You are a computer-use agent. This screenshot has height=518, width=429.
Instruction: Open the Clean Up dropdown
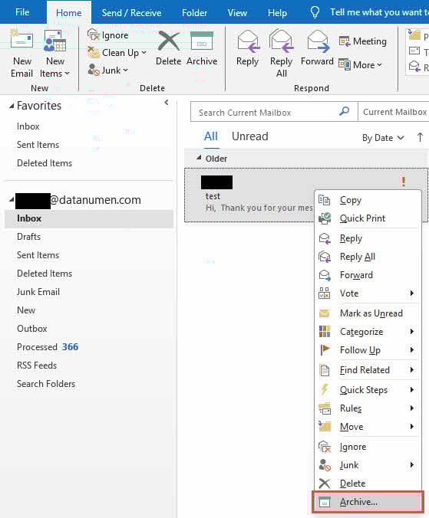pyautogui.click(x=144, y=53)
